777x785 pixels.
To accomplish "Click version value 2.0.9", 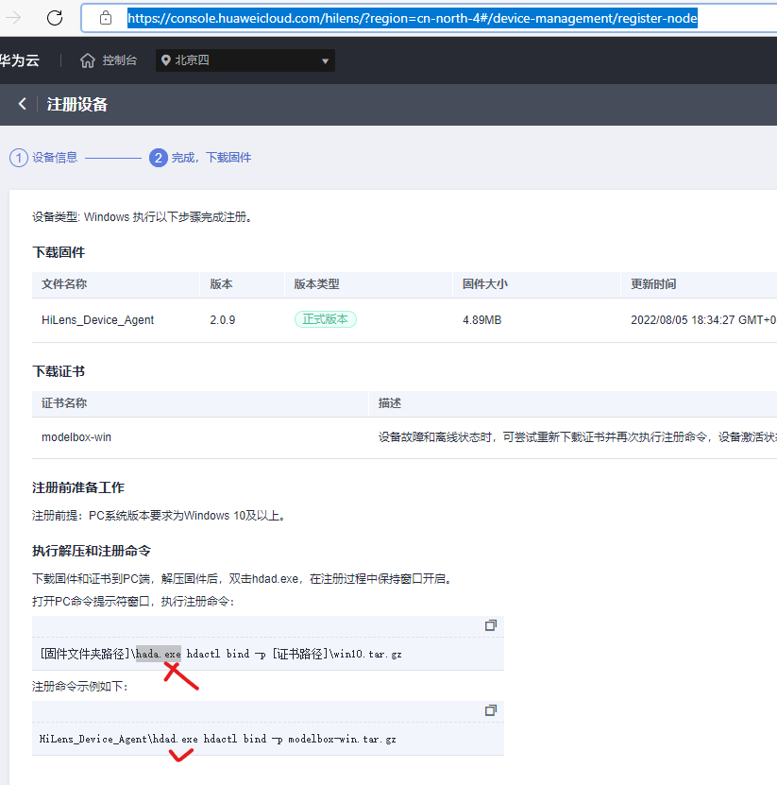I will [x=223, y=320].
